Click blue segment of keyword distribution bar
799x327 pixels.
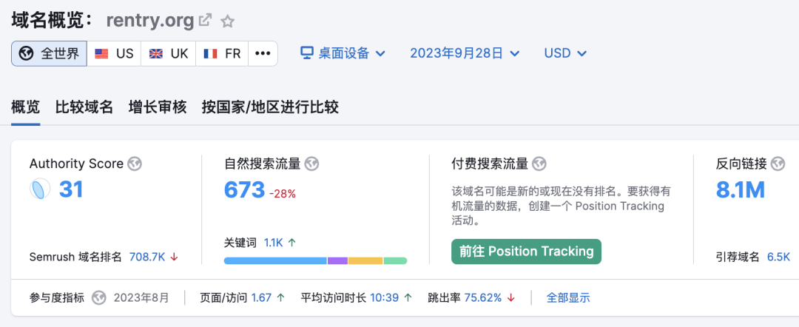click(275, 260)
